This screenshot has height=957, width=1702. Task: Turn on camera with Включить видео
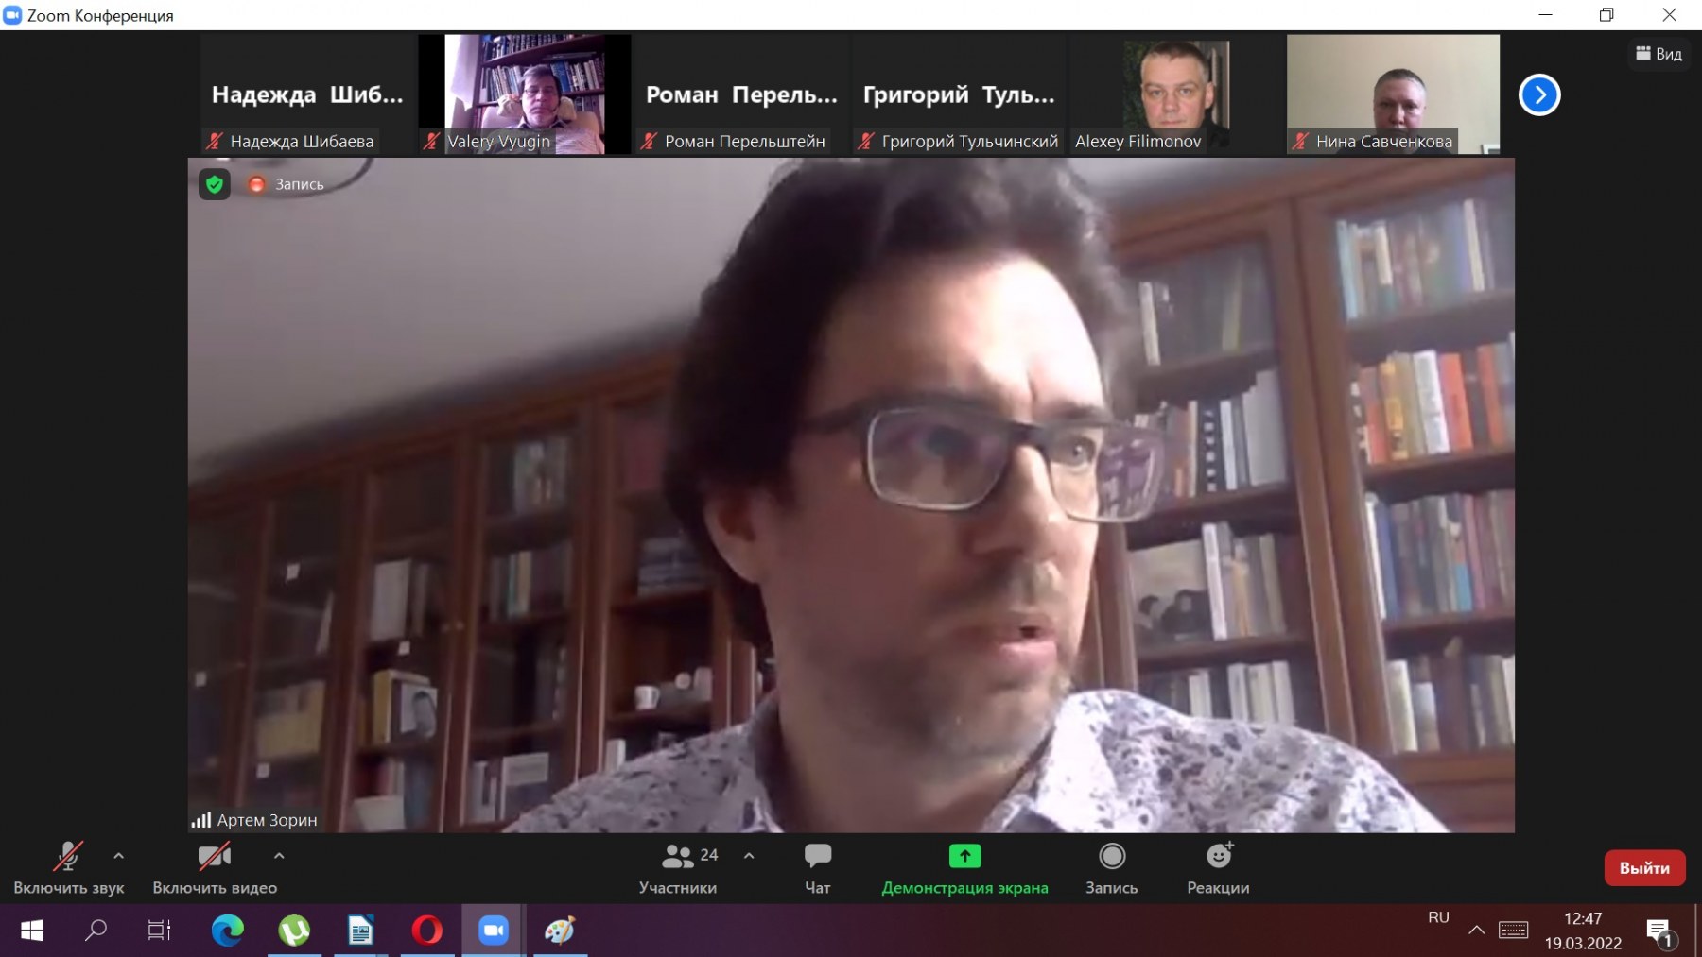215,868
